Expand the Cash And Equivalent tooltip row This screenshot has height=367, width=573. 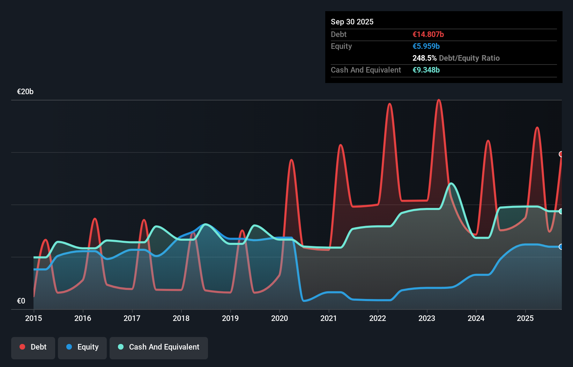tap(366, 70)
